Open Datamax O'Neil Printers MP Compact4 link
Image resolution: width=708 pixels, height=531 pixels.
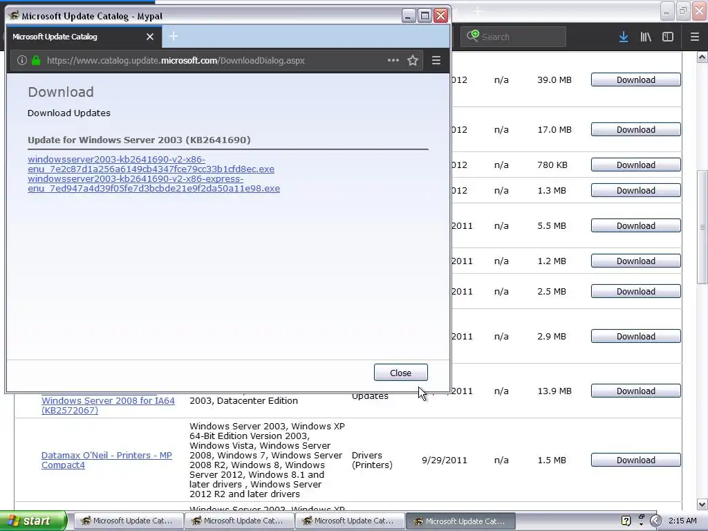pos(106,460)
